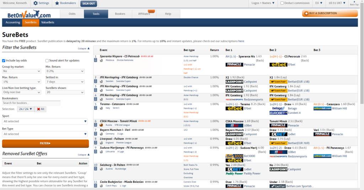Viewport: 364px width, 190px height.
Task: Enable Sound alert for updates
Action: (x=47, y=61)
